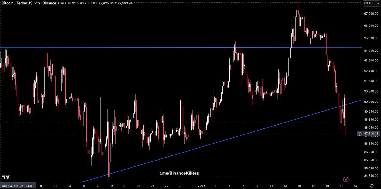Viewport: 381px width, 189px height.
Task: Click the high price value H93,958.58
Action: coord(86,3)
